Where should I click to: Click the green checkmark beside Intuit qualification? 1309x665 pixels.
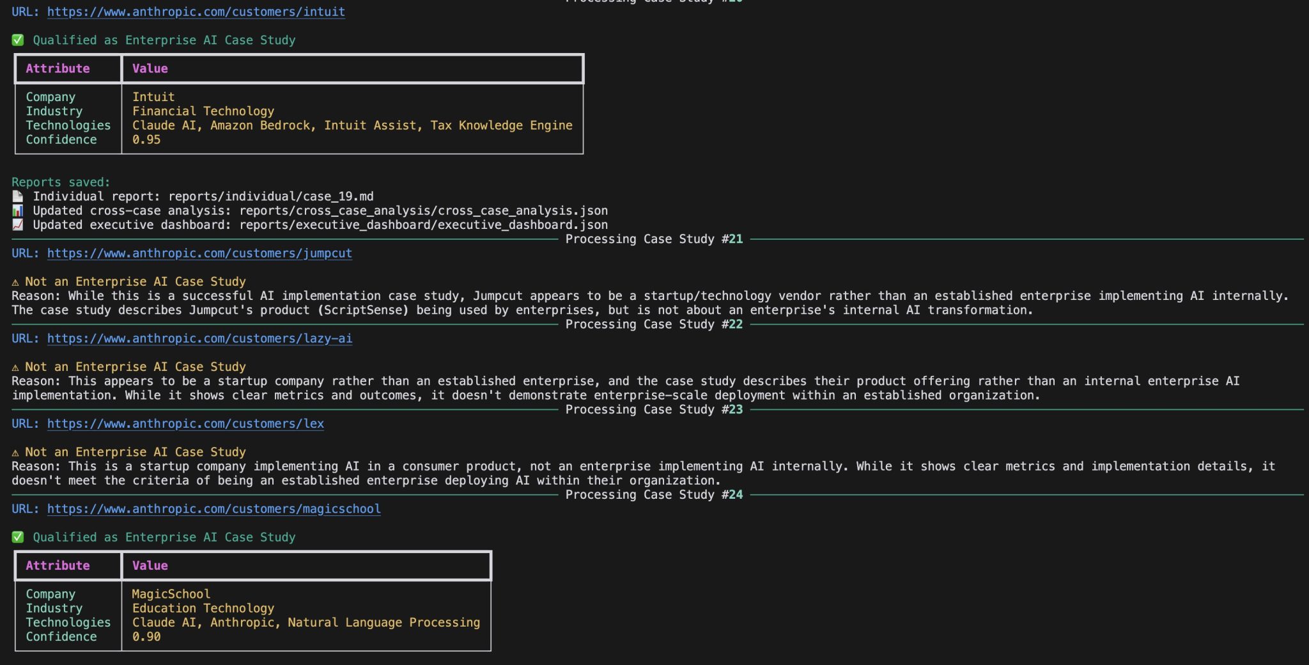tap(18, 40)
